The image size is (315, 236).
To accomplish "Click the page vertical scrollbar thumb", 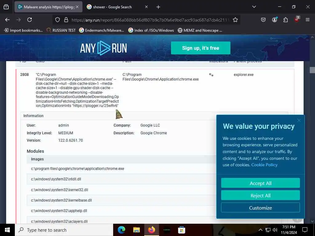I will click(313, 70).
